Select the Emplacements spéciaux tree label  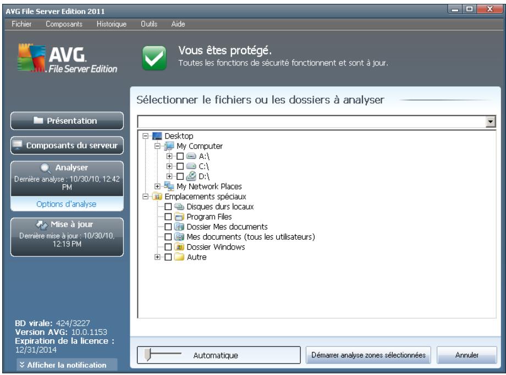(205, 196)
